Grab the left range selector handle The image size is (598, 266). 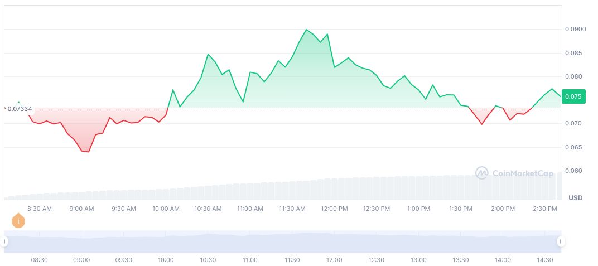4,241
